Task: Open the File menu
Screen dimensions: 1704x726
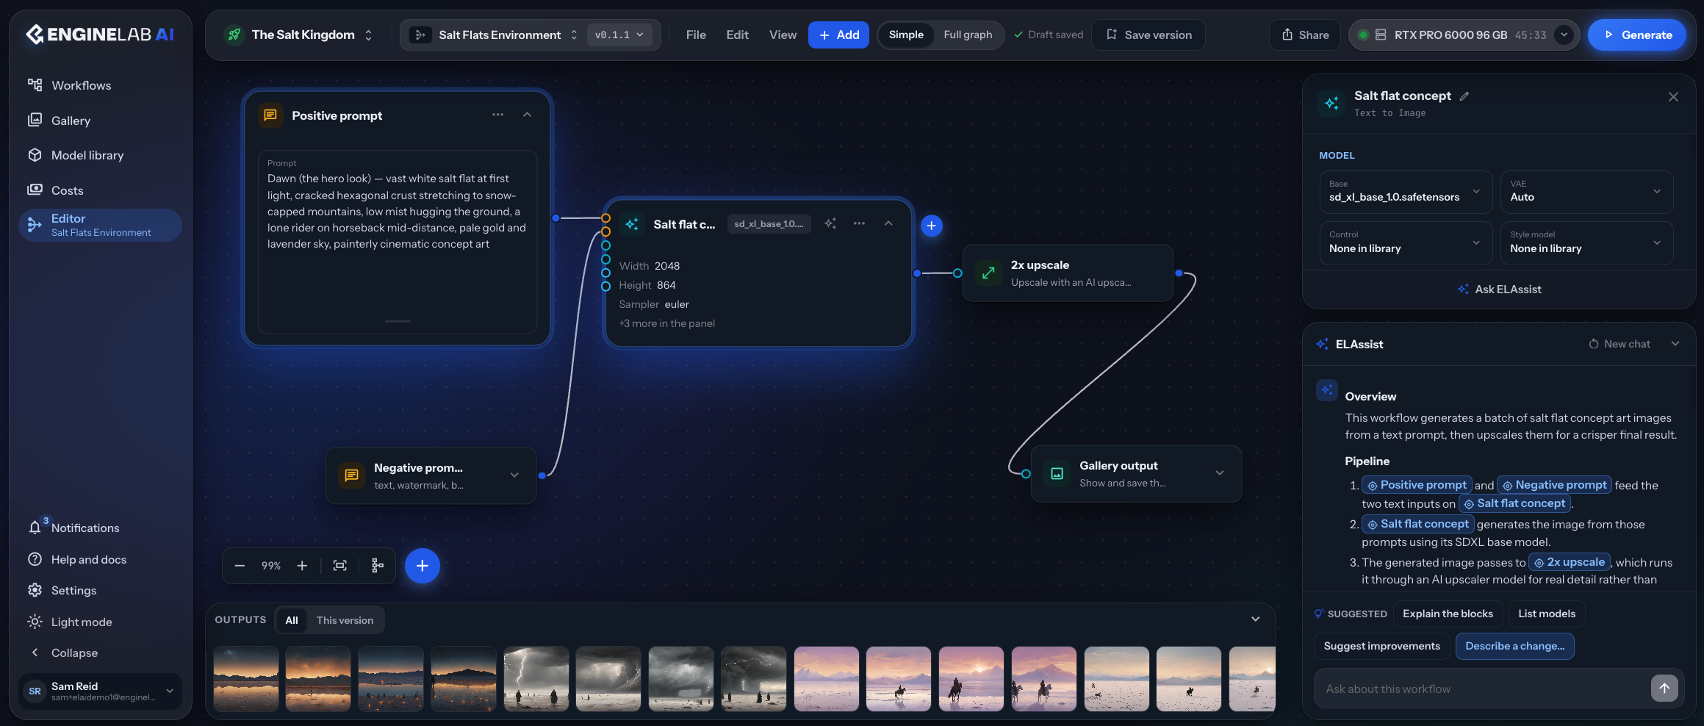Action: pos(696,35)
